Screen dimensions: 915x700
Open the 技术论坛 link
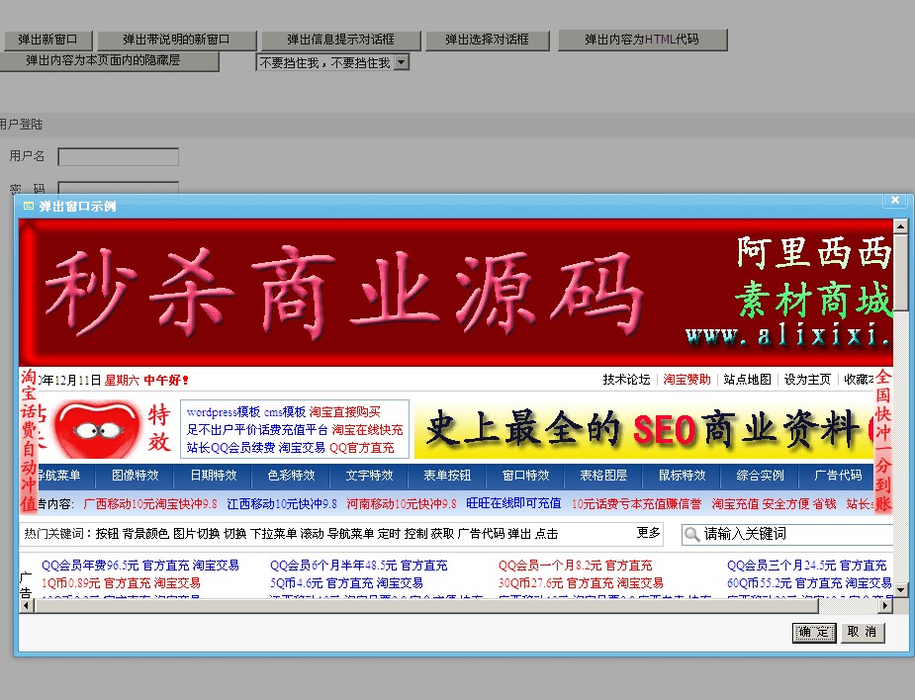tap(626, 380)
